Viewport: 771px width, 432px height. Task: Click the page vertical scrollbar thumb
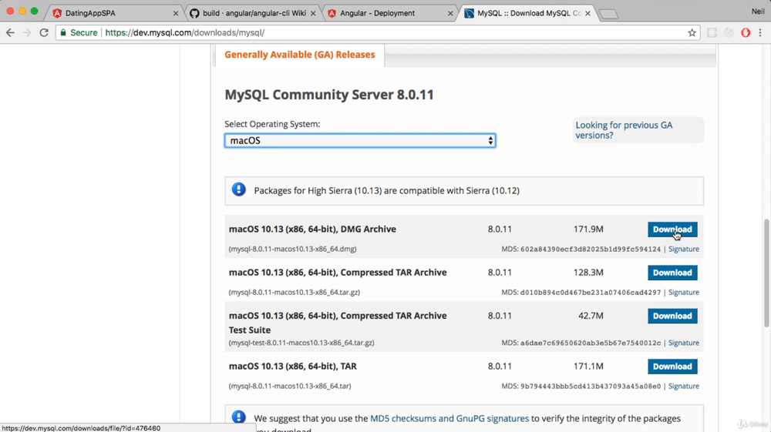[x=766, y=273]
